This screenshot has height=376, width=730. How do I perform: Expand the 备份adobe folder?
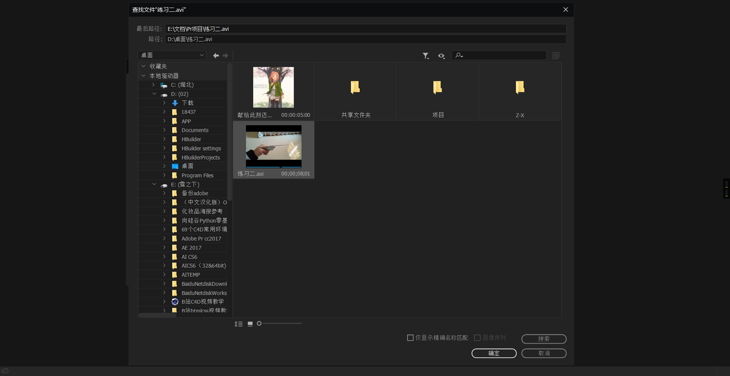click(164, 193)
